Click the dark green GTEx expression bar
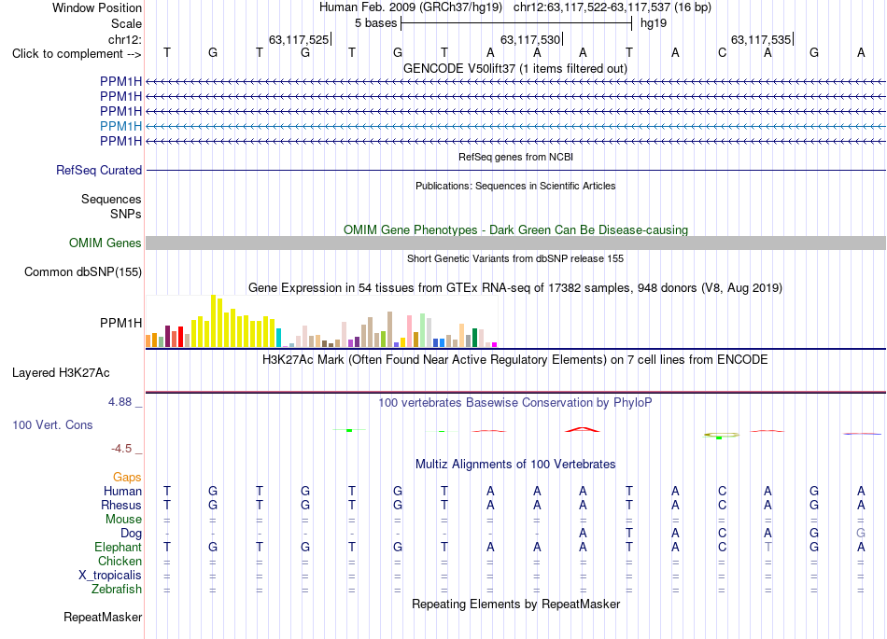 [474, 338]
